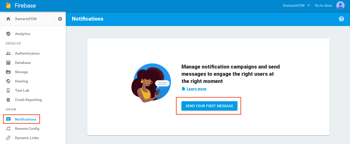Open the Notifications sidebar item

[x=25, y=119]
